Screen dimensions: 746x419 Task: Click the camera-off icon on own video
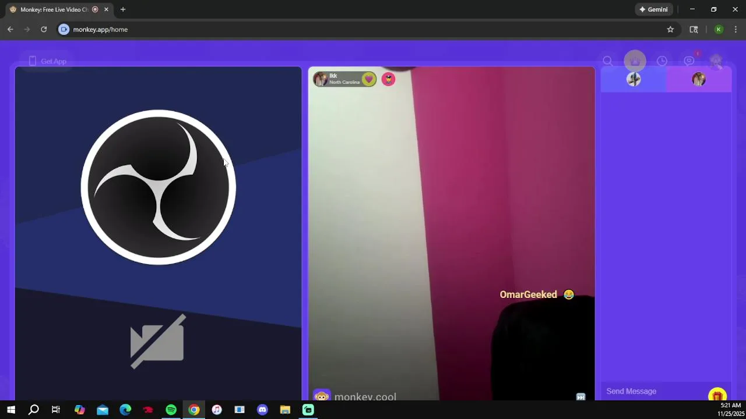[x=157, y=342]
